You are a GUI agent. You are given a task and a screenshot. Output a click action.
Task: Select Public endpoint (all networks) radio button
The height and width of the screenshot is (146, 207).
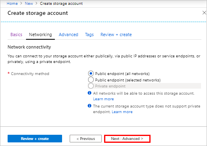(x=91, y=73)
